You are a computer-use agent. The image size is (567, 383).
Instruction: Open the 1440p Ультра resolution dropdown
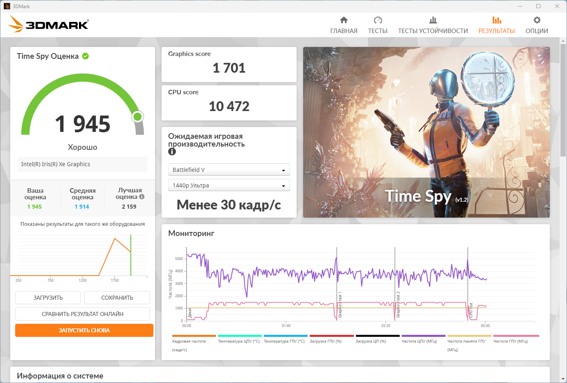(229, 185)
